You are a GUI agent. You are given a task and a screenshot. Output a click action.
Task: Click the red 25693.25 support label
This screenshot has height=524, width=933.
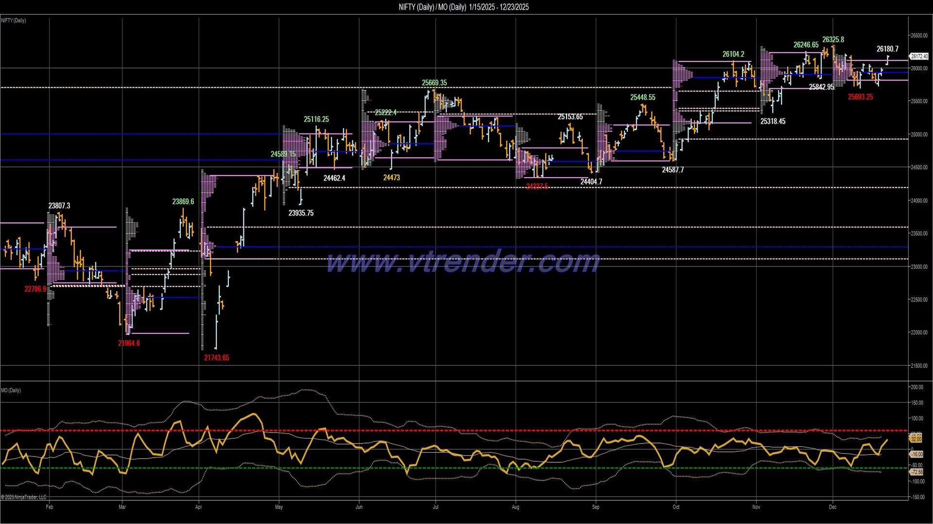point(861,97)
